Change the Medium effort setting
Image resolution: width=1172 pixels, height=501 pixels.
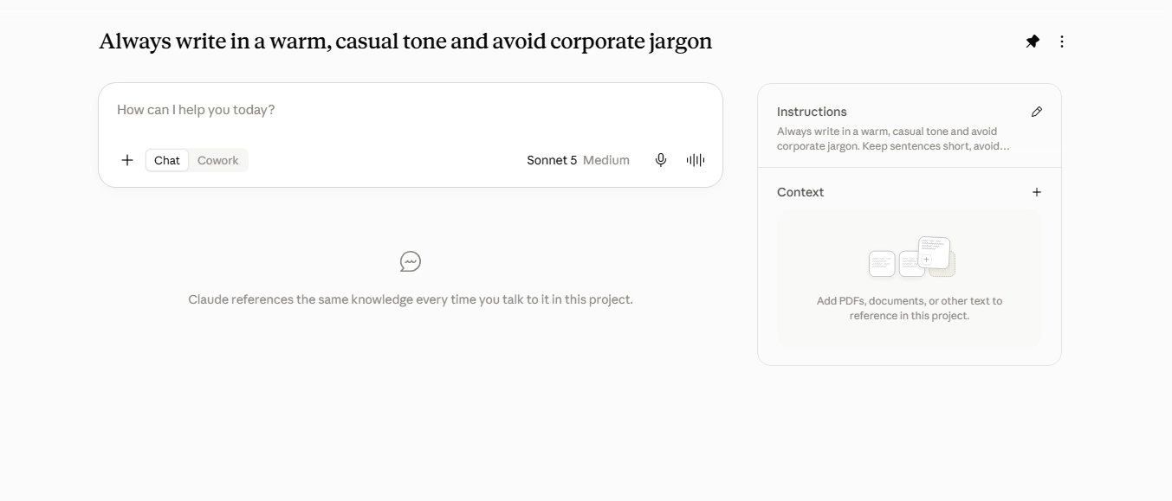606,160
